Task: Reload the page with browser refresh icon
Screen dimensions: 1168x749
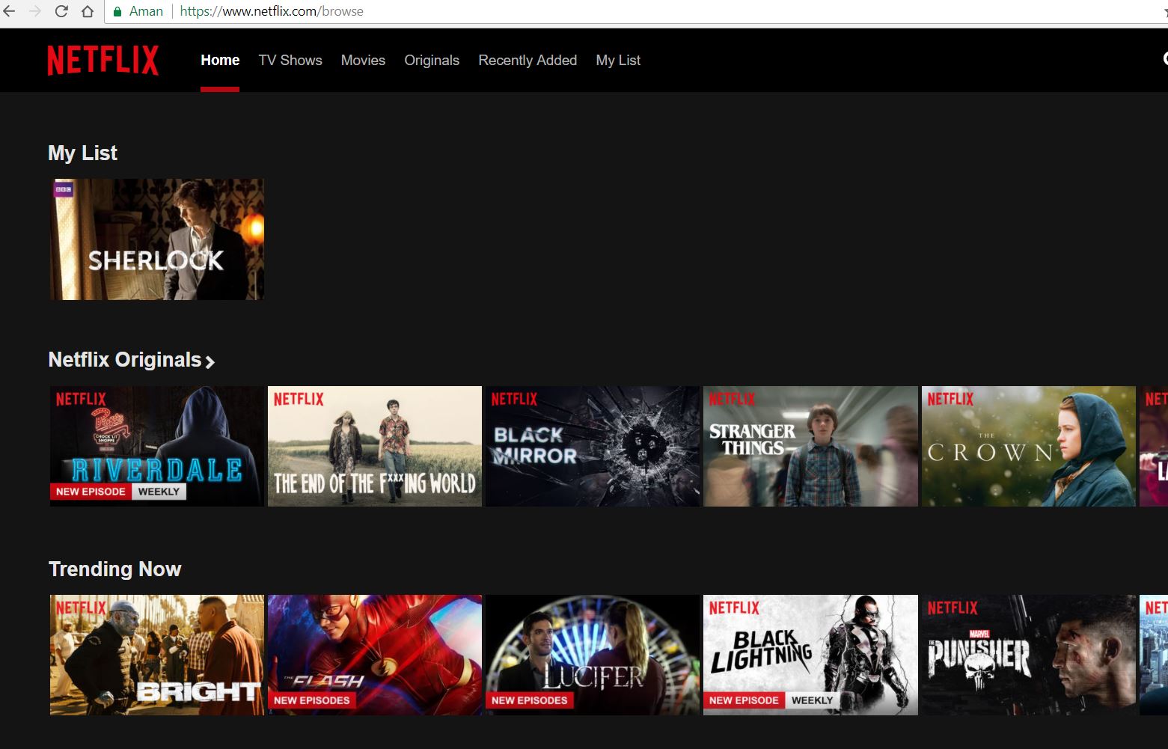Action: [x=61, y=11]
